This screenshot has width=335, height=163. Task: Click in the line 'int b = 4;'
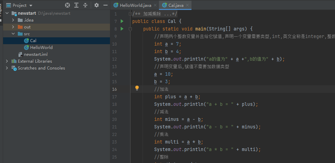(x=168, y=51)
